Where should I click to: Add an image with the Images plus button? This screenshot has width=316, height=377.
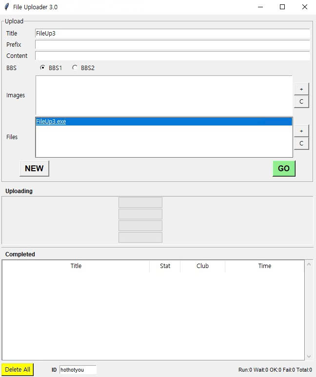301,89
